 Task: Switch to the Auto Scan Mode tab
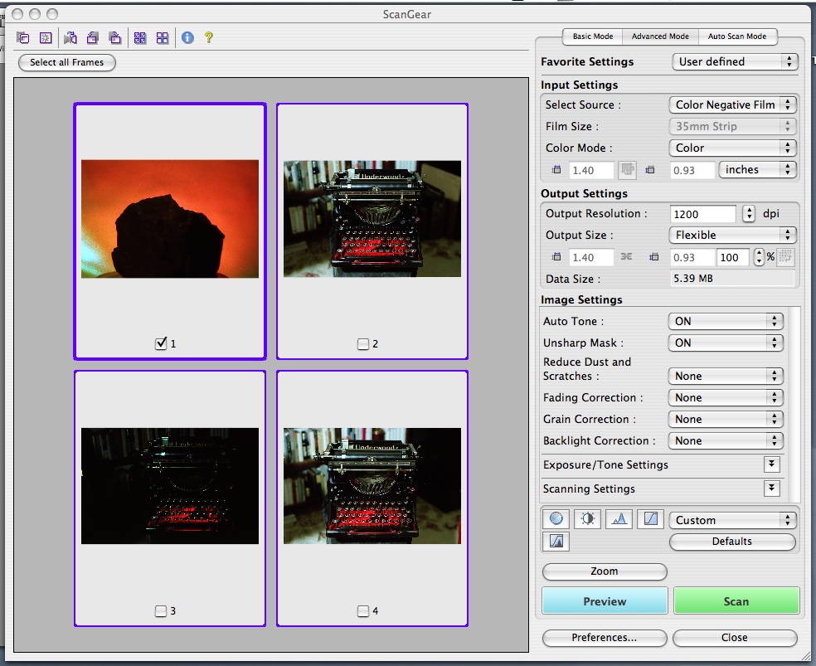click(x=736, y=36)
